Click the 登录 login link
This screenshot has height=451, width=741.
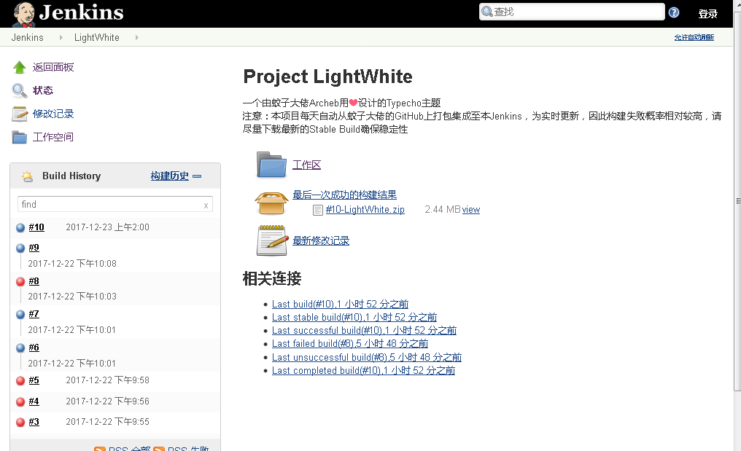[x=707, y=14]
